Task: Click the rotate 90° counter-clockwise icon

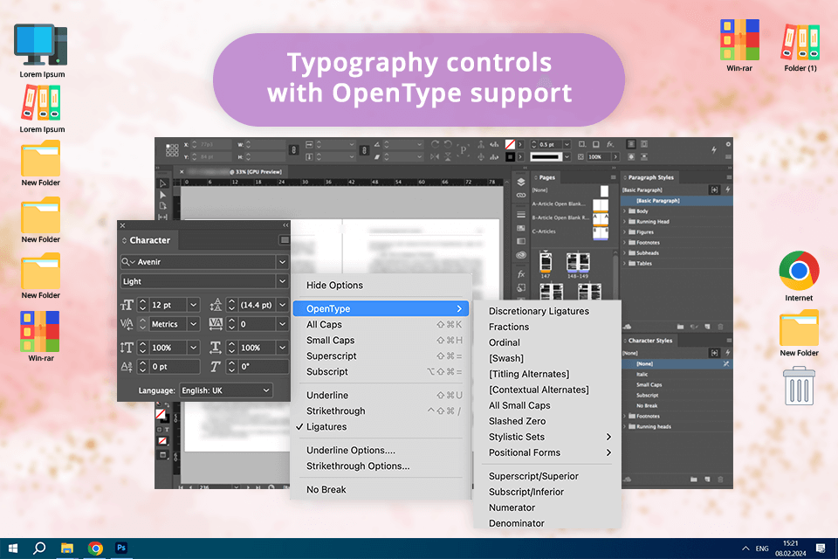Action: pos(448,144)
